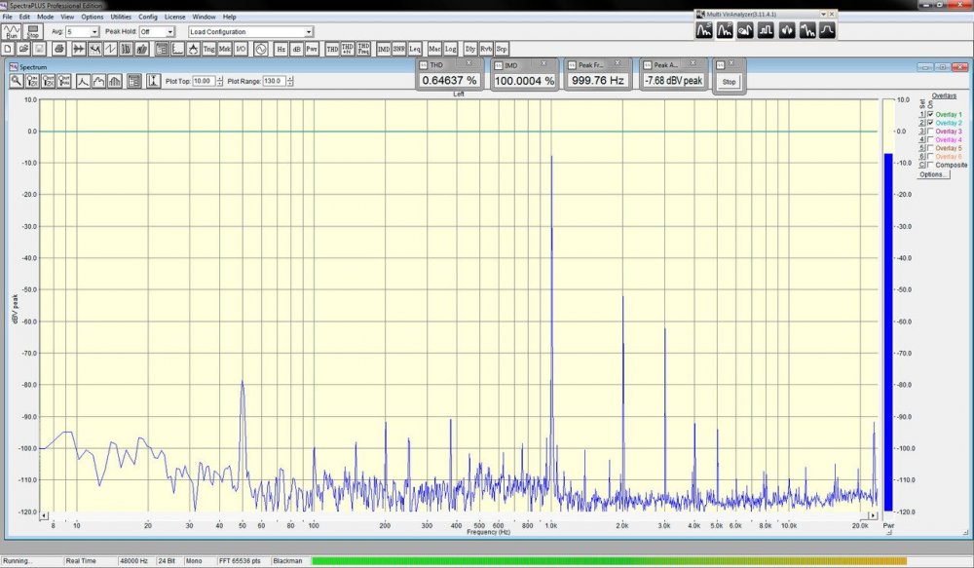The image size is (974, 568).
Task: Click the magnifier zoom icon in Spectrum window
Action: point(17,81)
